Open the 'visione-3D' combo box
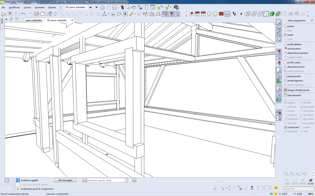315x196 pixels. click(299, 189)
